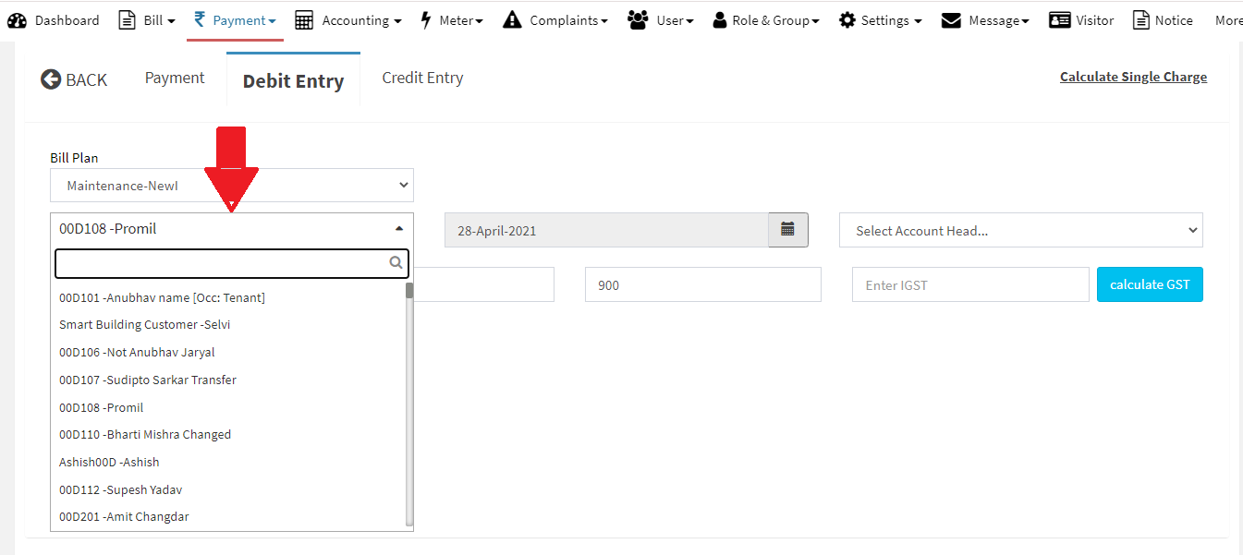Open the Dashboard gauge icon
This screenshot has width=1243, height=555.
(18, 20)
